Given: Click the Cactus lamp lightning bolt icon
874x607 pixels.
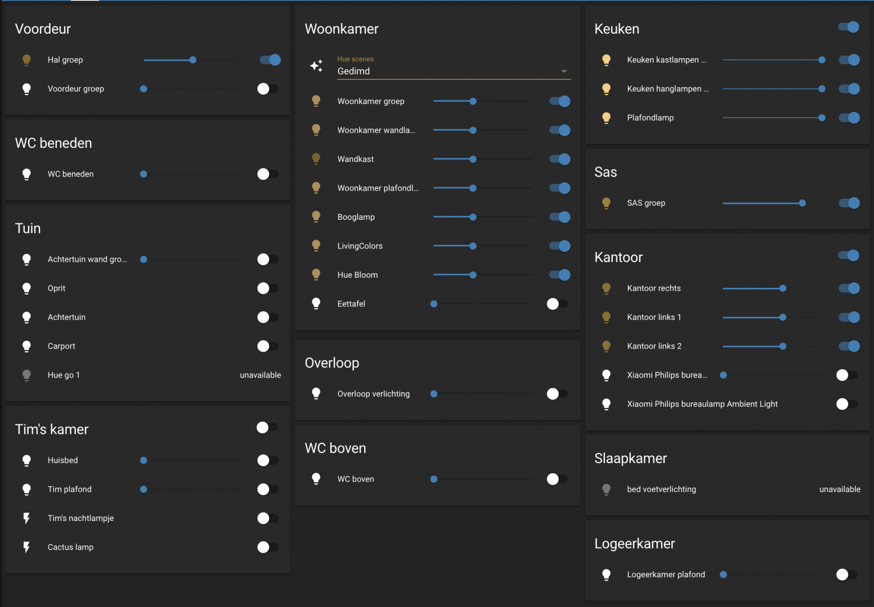Looking at the screenshot, I should tap(26, 547).
